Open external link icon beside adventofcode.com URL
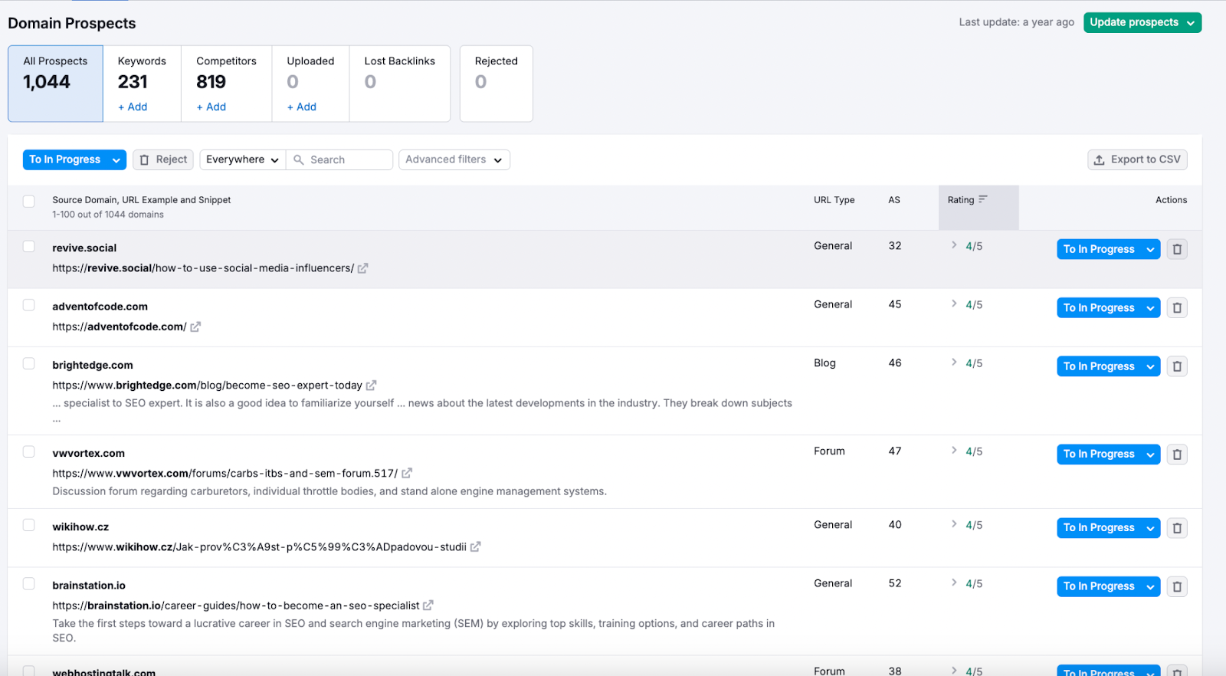 tap(195, 327)
